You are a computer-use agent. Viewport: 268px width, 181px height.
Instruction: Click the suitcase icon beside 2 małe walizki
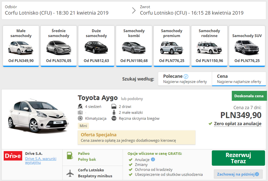point(114,113)
